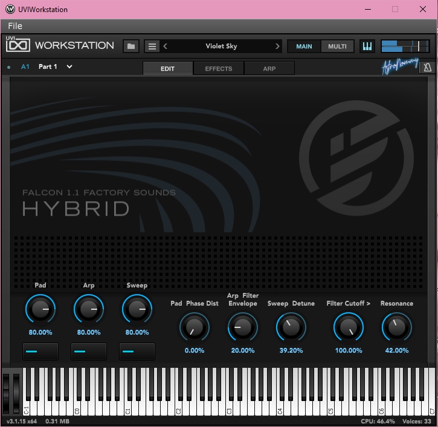Toggle the virtual keyboard icon
The width and height of the screenshot is (438, 427).
click(x=367, y=46)
